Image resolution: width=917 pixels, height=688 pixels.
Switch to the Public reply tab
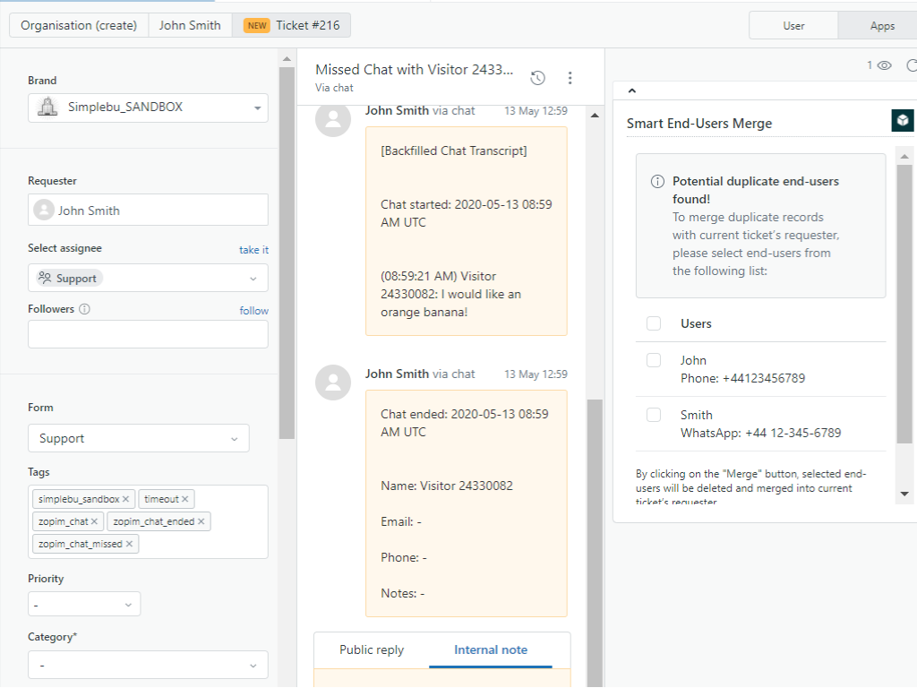pyautogui.click(x=372, y=650)
